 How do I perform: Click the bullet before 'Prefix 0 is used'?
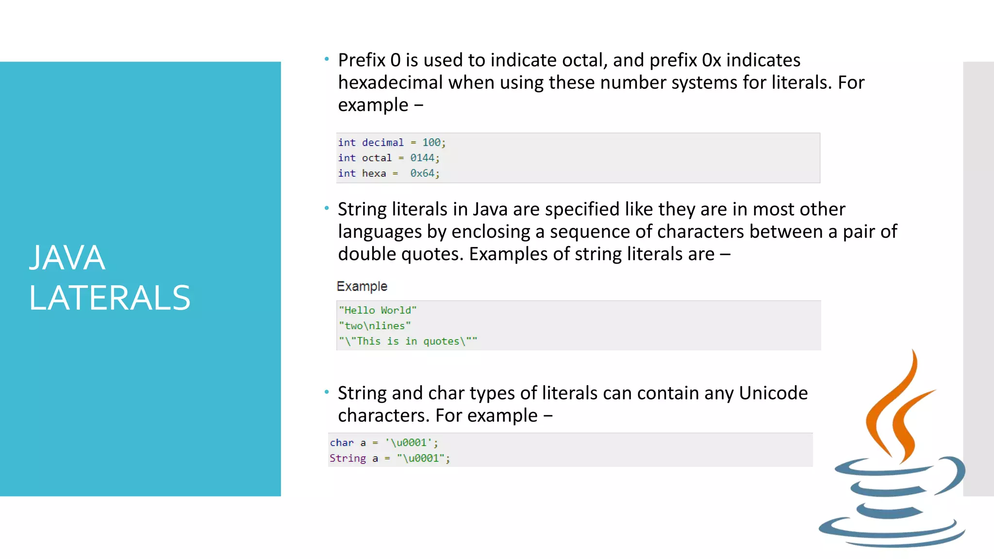point(327,59)
